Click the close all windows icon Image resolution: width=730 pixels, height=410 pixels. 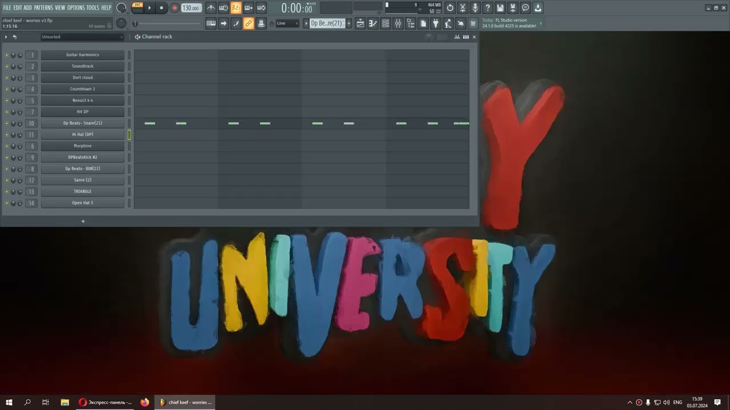click(x=461, y=23)
